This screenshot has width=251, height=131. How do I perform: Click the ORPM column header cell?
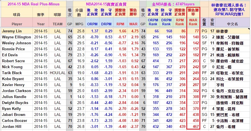92,24
